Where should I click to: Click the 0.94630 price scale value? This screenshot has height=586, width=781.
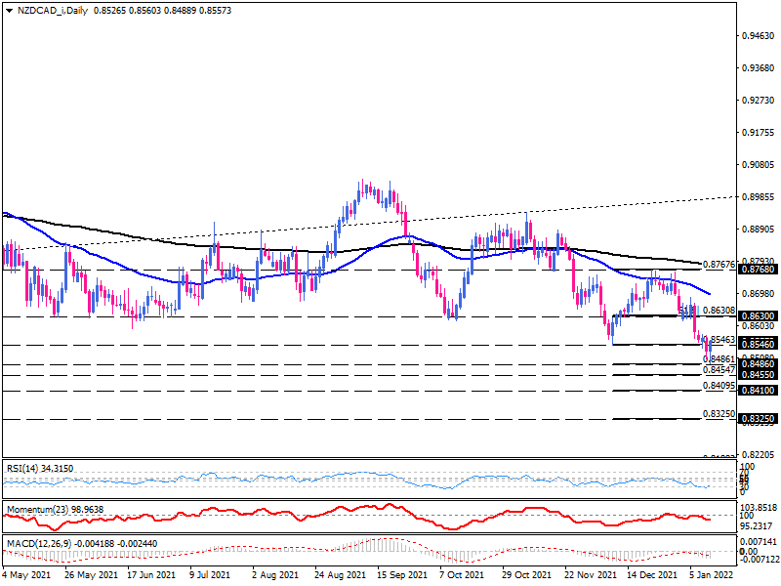[759, 36]
